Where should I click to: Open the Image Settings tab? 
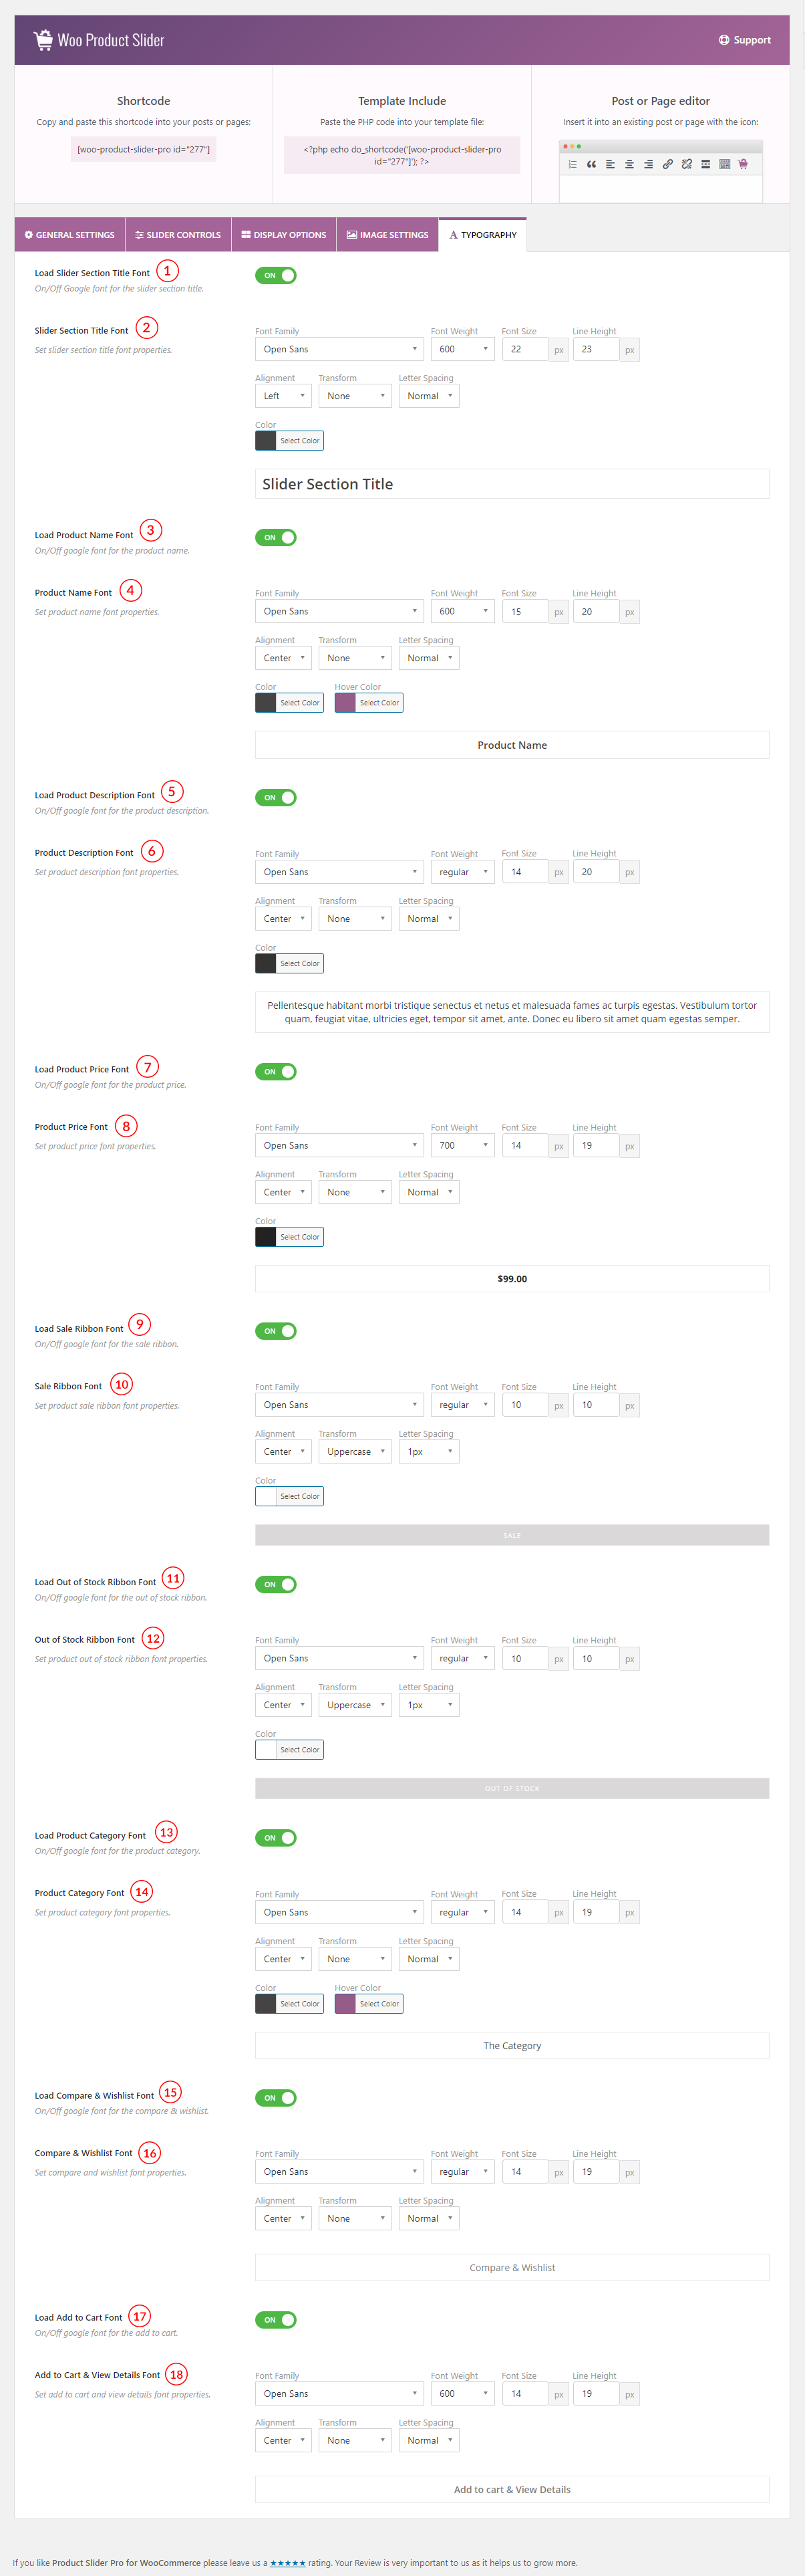coord(387,235)
